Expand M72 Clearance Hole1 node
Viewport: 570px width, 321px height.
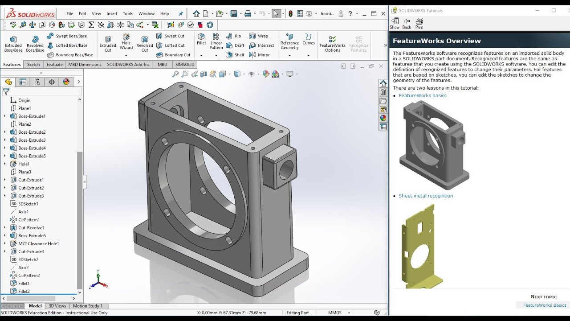click(x=5, y=243)
